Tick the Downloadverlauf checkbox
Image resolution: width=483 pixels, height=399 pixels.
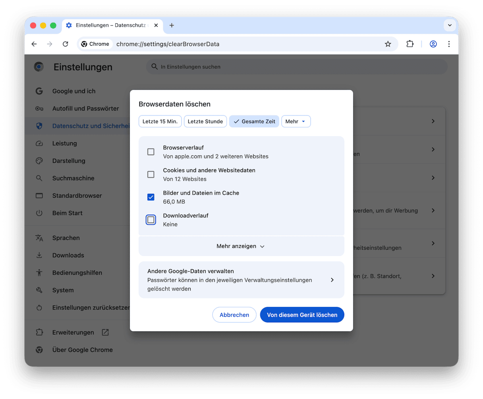(x=151, y=220)
